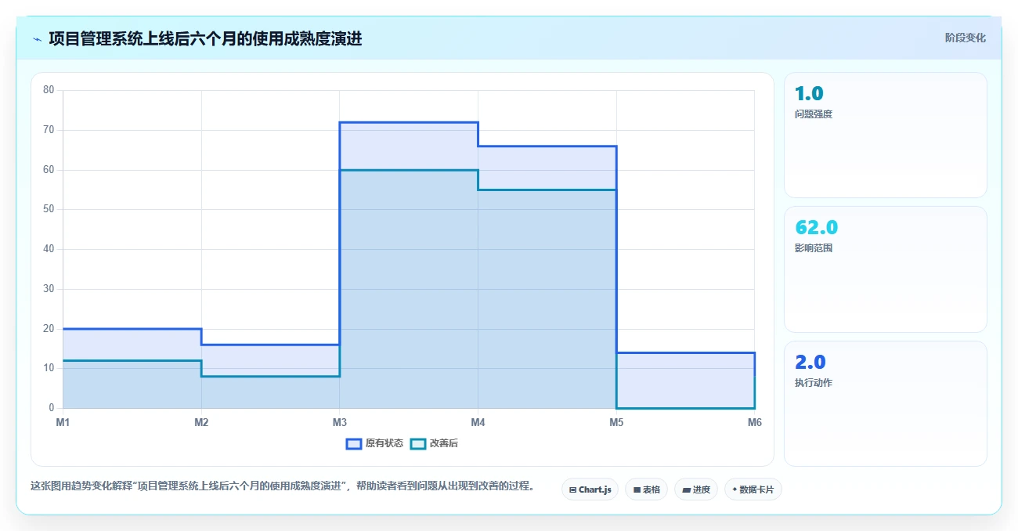Click the 20 y-axis tick label
This screenshot has height=531, width=1018.
pyautogui.click(x=49, y=328)
